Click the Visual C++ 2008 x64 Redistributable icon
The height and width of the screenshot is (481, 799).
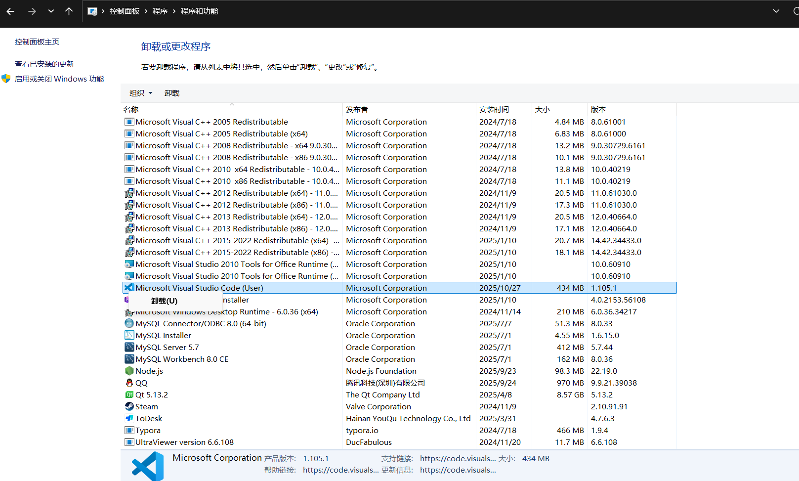tap(129, 145)
